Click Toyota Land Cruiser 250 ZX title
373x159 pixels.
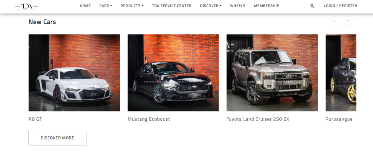258,119
